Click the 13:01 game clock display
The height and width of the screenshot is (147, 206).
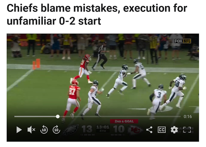[103, 127]
